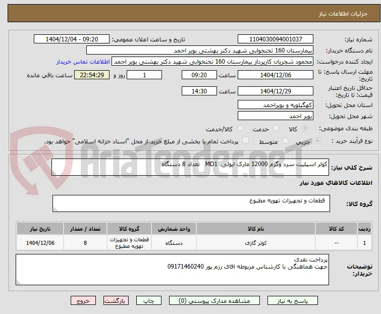Image resolution: width=381 pixels, height=314 pixels.
Task: Click the price validity date 1404/12/29 field
Action: tap(276, 91)
